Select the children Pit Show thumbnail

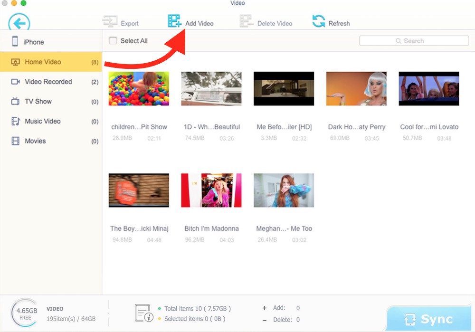pos(139,89)
